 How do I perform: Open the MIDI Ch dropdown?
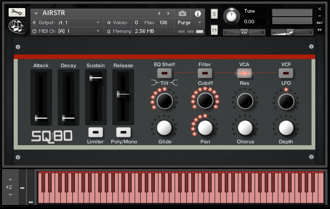tap(66, 31)
